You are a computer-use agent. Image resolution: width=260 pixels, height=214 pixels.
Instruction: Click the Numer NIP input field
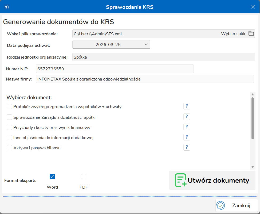click(x=115, y=69)
